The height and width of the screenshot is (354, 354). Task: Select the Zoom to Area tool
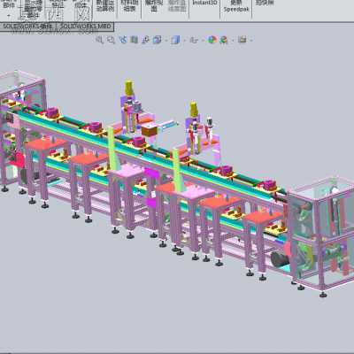[111, 40]
